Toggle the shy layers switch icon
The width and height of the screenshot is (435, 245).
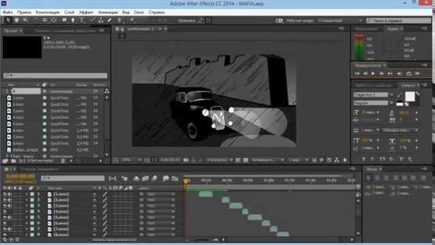(x=136, y=178)
